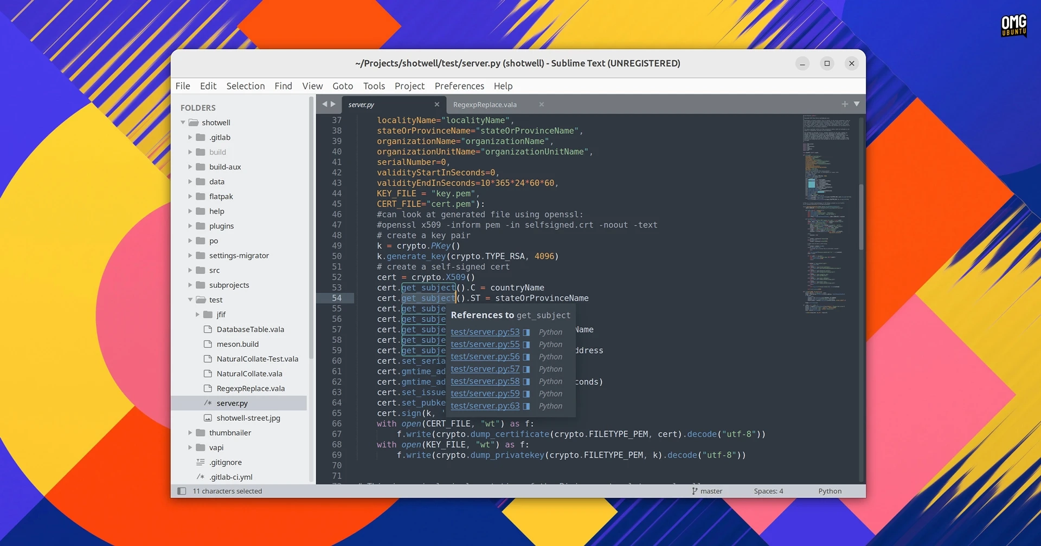Switch to the RegexpReplace.vala tab
Image resolution: width=1041 pixels, height=546 pixels.
tap(485, 105)
